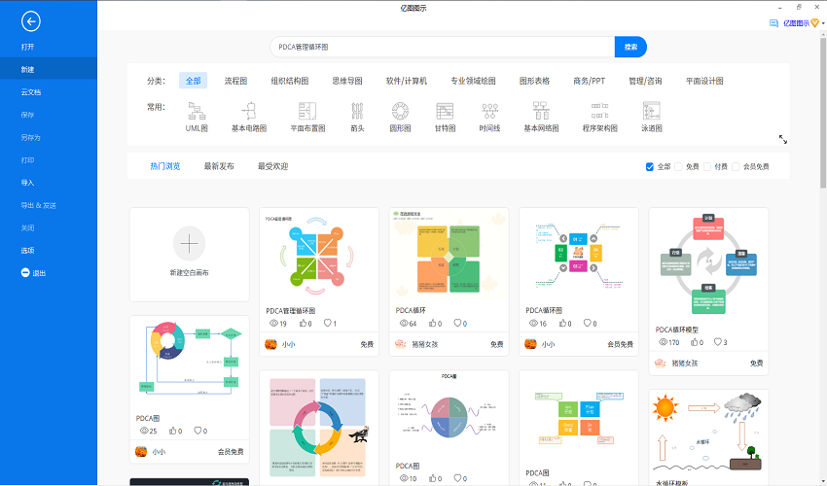Check the 全部 filter checkbox

[x=650, y=166]
